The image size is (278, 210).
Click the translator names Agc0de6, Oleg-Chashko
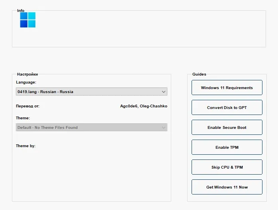pos(144,106)
